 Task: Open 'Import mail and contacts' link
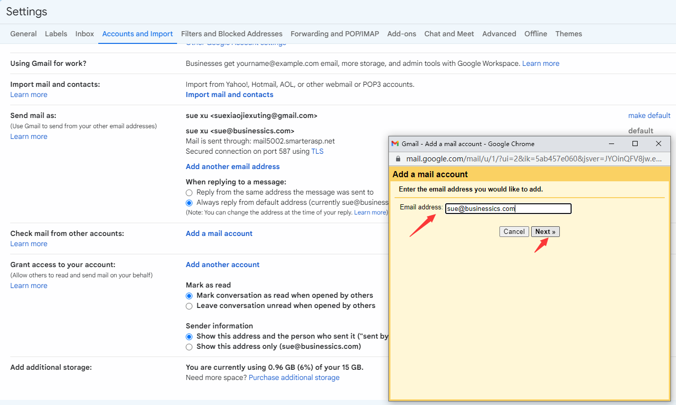(x=229, y=94)
